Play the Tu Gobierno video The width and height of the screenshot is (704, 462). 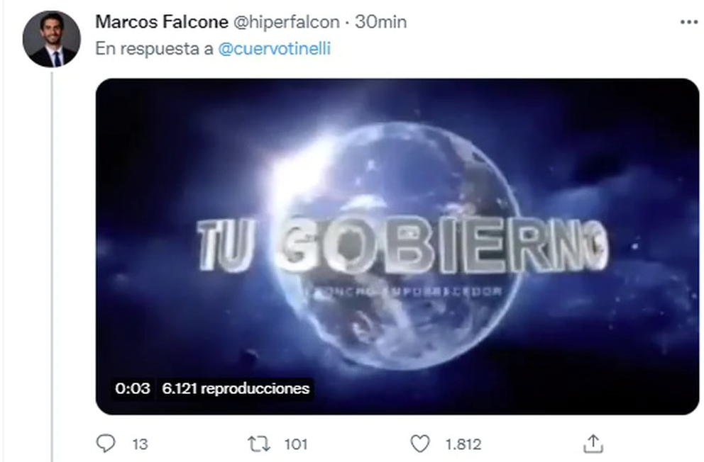point(397,247)
